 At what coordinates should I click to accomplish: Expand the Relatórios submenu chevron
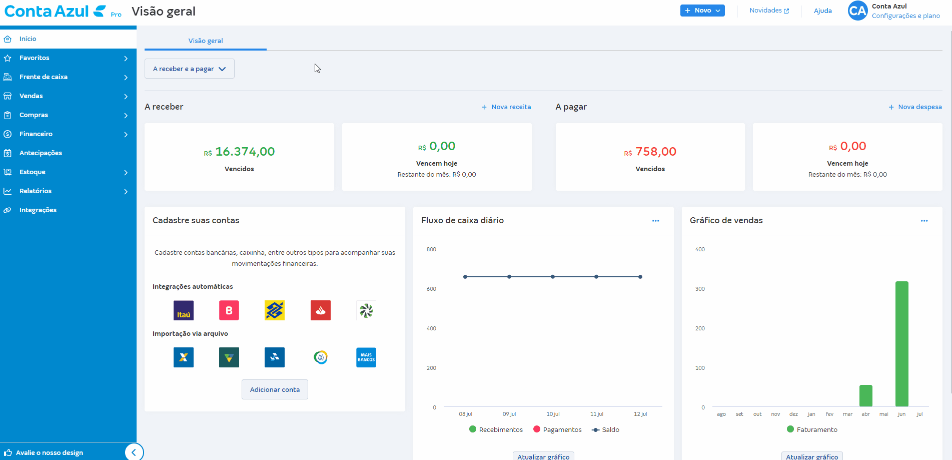coord(126,192)
